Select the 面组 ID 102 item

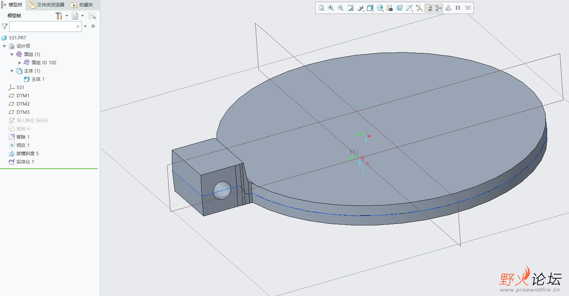(x=40, y=63)
